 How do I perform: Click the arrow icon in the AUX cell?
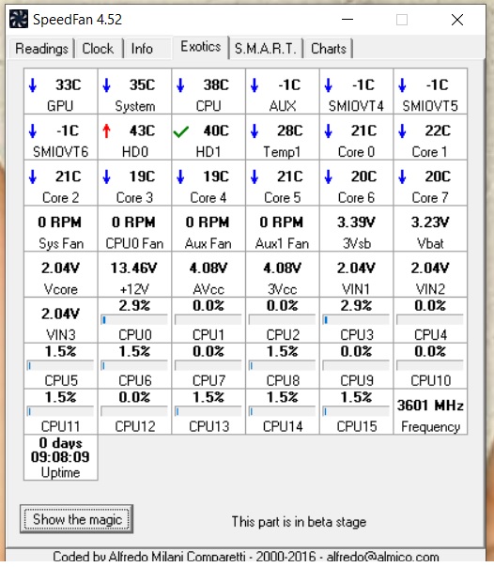click(255, 85)
